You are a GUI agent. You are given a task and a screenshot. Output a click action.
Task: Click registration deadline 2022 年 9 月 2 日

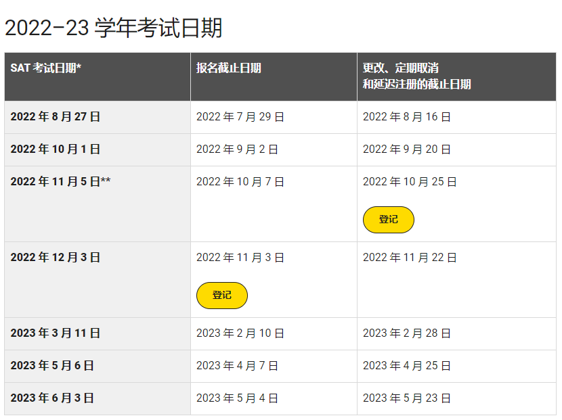coord(237,149)
